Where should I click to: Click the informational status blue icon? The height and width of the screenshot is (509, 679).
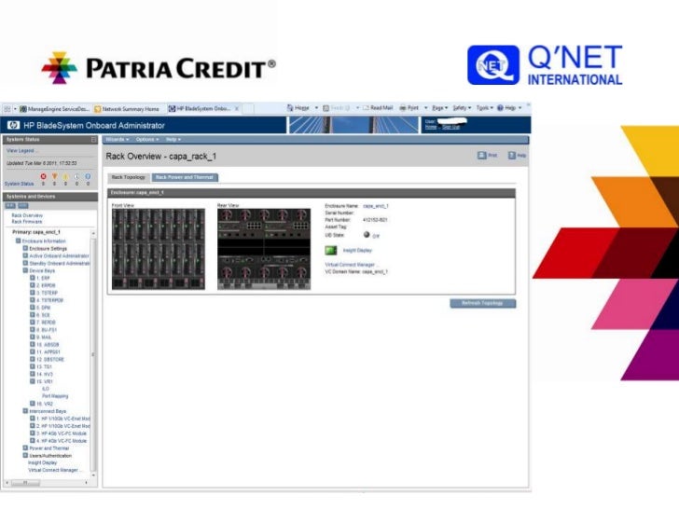[88, 176]
